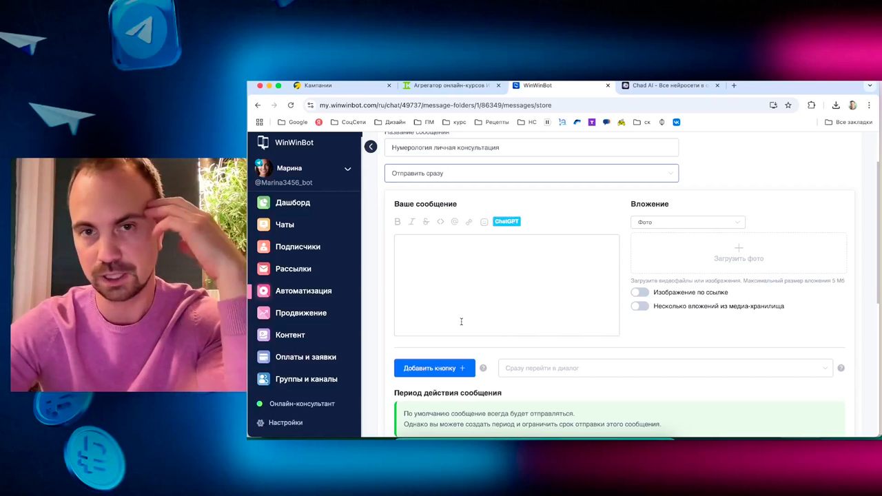Open the Все закладки folder

[848, 122]
